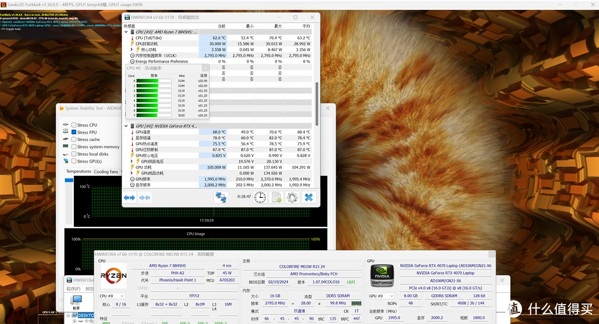Click the 平均 column header
Screen dimensions: 599x324
pyautogui.click(x=306, y=27)
